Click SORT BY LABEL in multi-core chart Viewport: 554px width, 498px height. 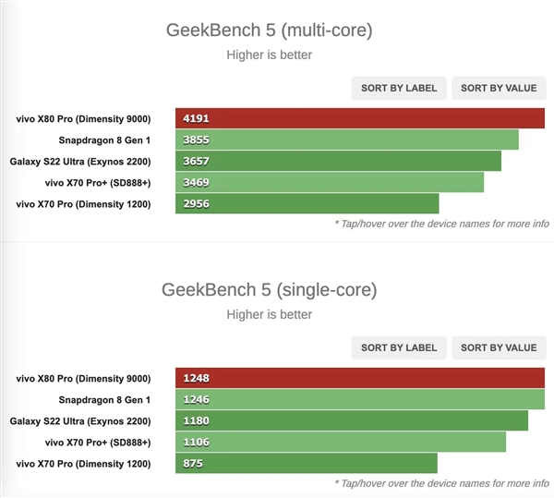click(x=399, y=88)
